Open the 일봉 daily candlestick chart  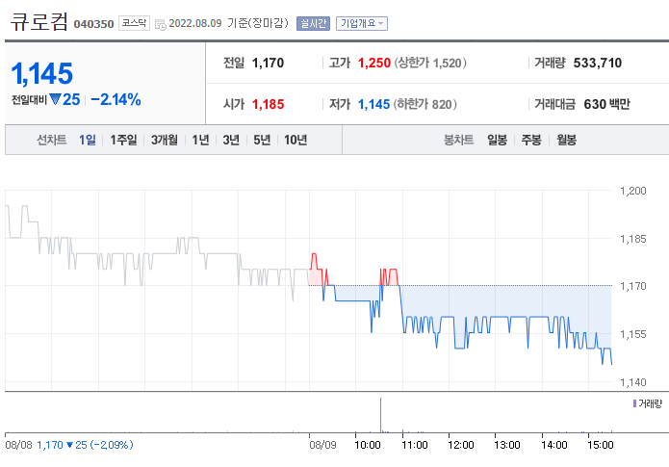(x=497, y=140)
